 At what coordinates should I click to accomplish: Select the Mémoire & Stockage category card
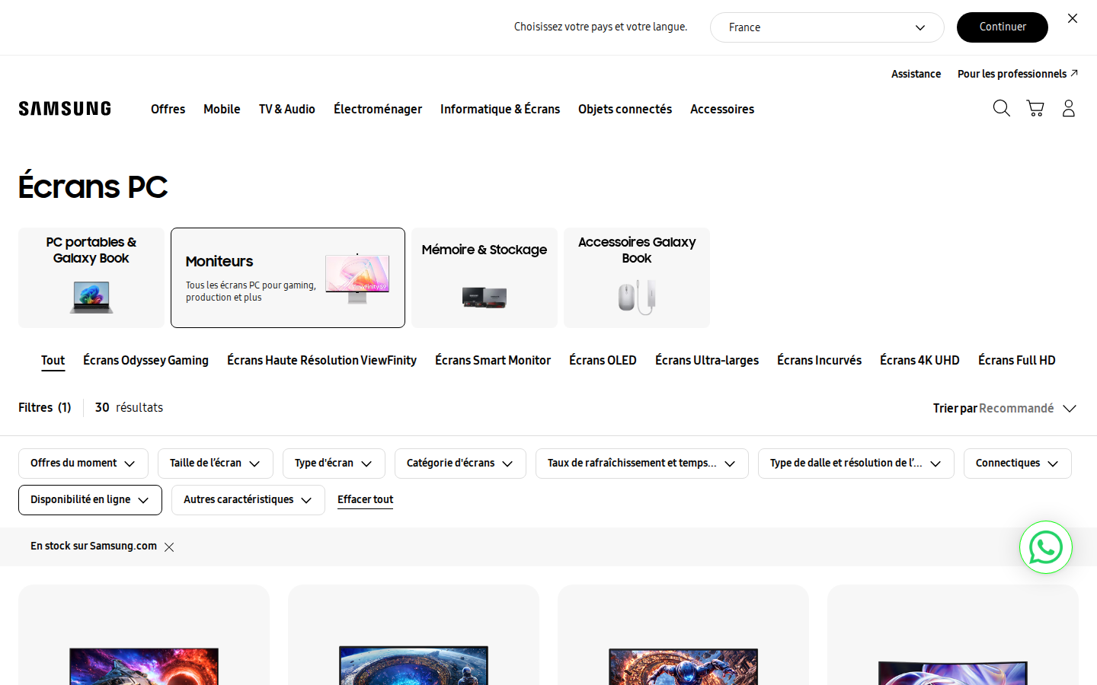tap(485, 278)
